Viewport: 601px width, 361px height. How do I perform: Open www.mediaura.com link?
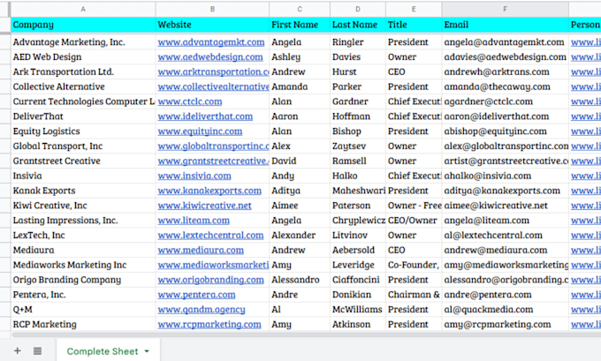(201, 250)
